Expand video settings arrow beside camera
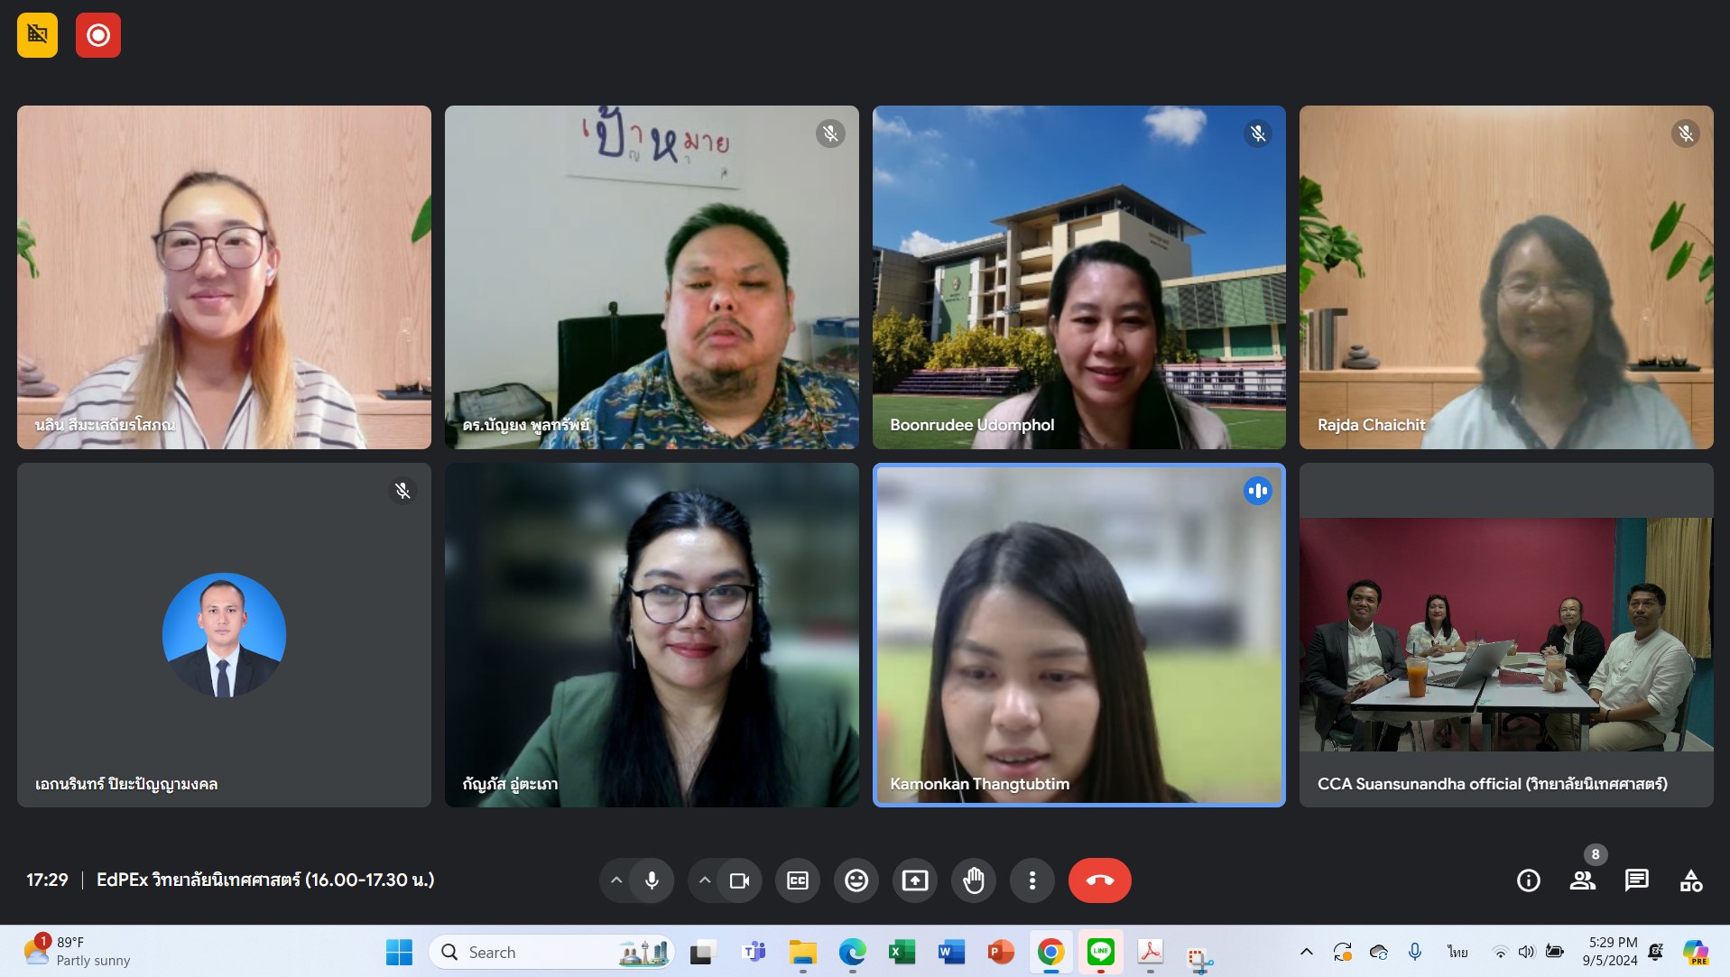The width and height of the screenshot is (1730, 977). point(705,880)
